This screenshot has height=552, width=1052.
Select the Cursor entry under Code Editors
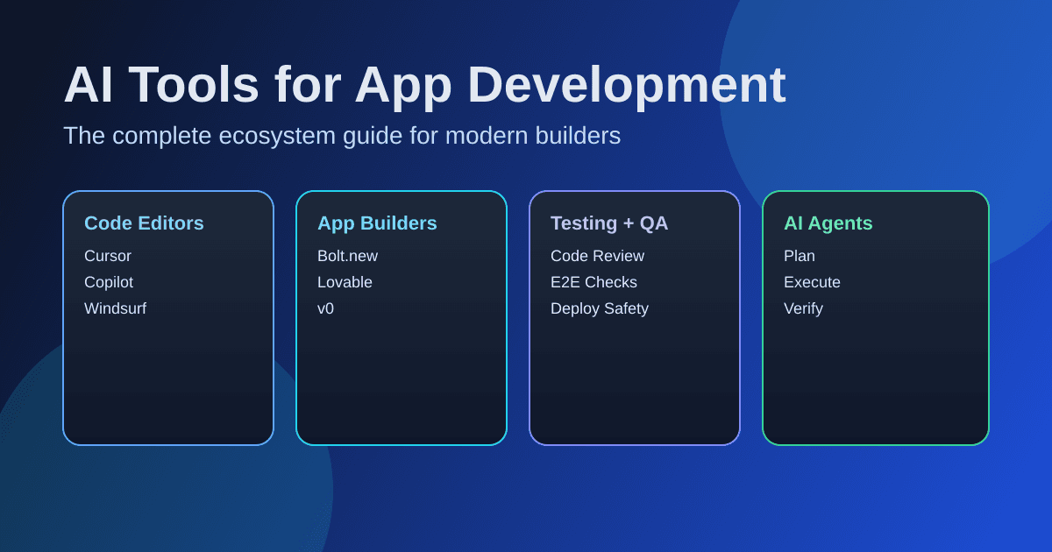click(107, 256)
